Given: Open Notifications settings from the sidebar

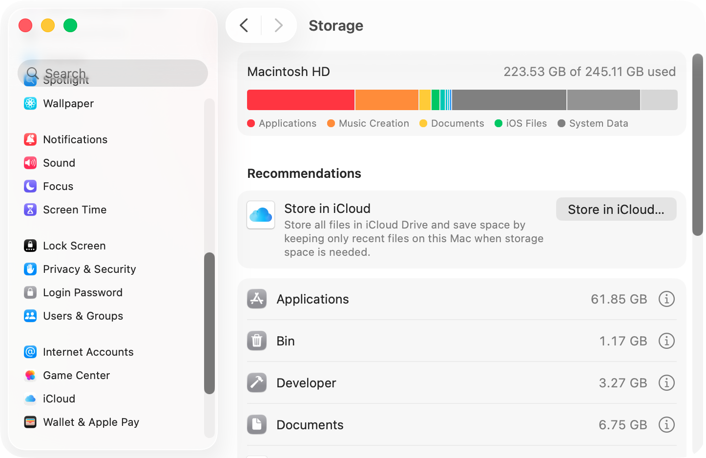Looking at the screenshot, I should coord(75,139).
